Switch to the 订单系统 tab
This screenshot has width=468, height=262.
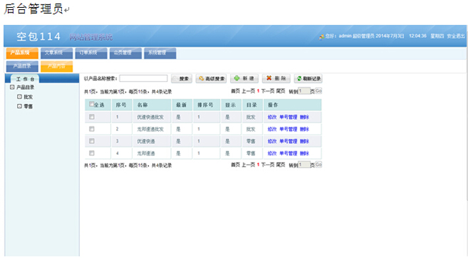pos(91,53)
